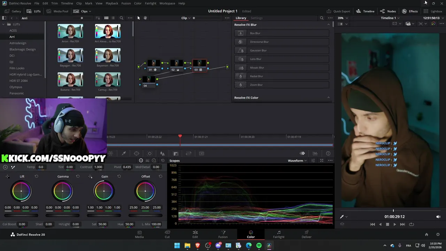This screenshot has height=251, width=446.
Task: Open viewer zoom 39% dropdown
Action: click(343, 18)
